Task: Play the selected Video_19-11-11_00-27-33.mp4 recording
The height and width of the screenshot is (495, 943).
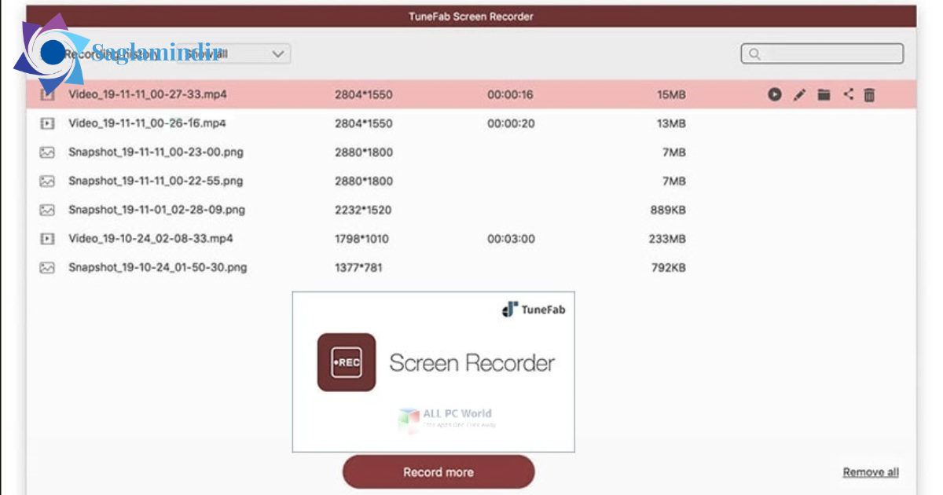Action: pyautogui.click(x=775, y=95)
